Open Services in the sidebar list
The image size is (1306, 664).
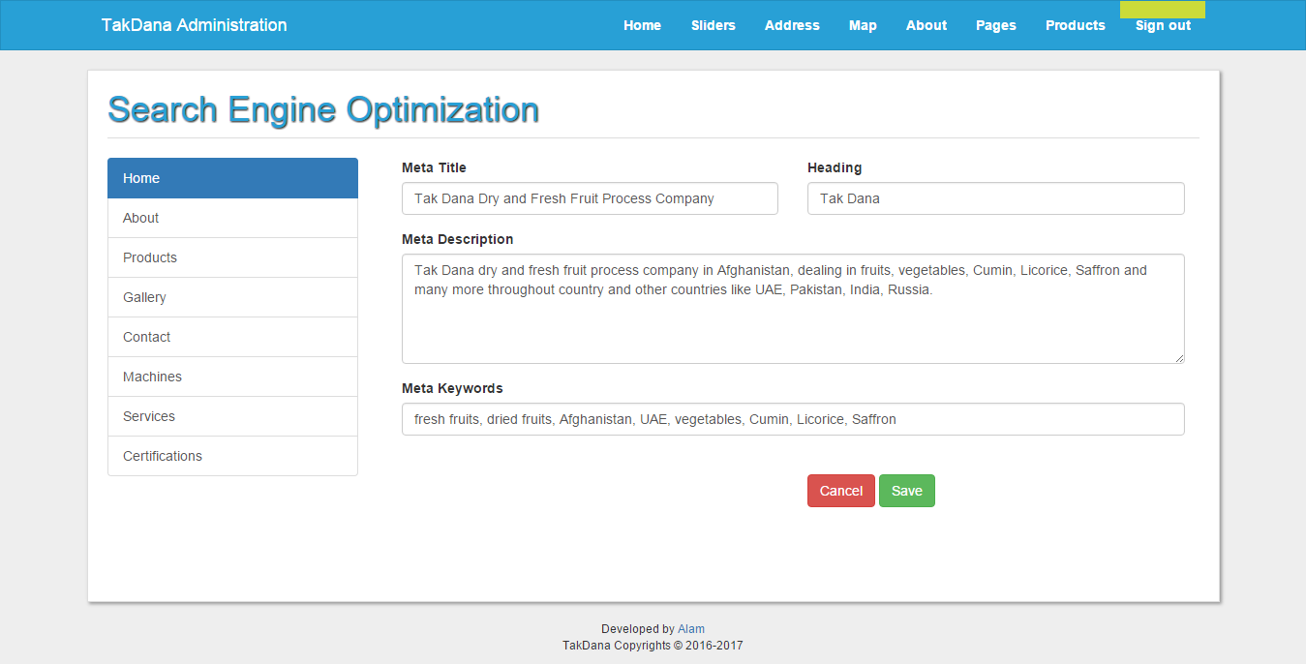tap(232, 416)
